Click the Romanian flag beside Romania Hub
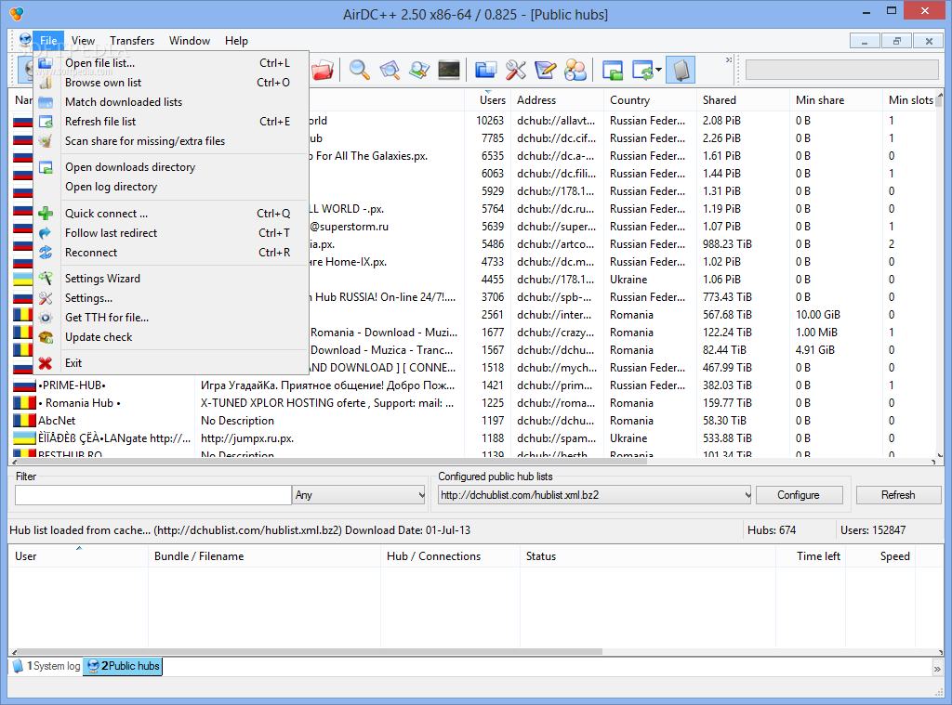Viewport: 952px width, 705px height. tap(24, 403)
